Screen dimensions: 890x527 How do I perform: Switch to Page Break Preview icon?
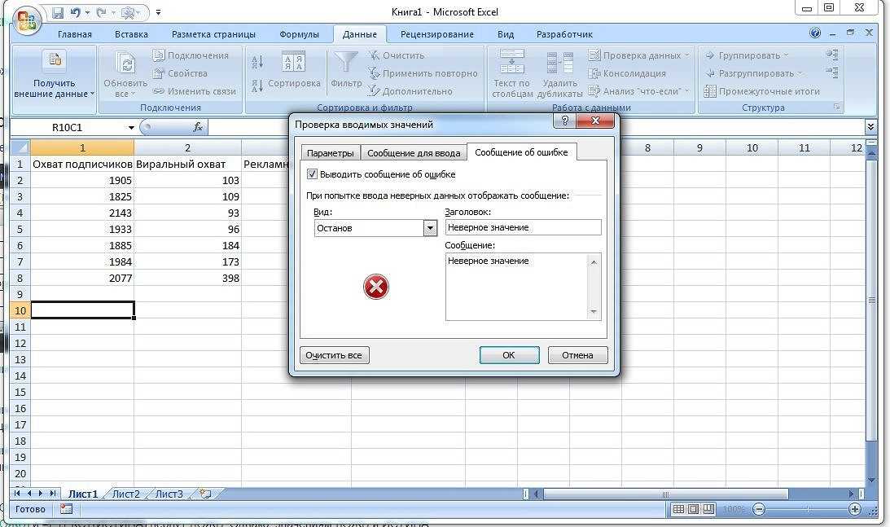709,509
